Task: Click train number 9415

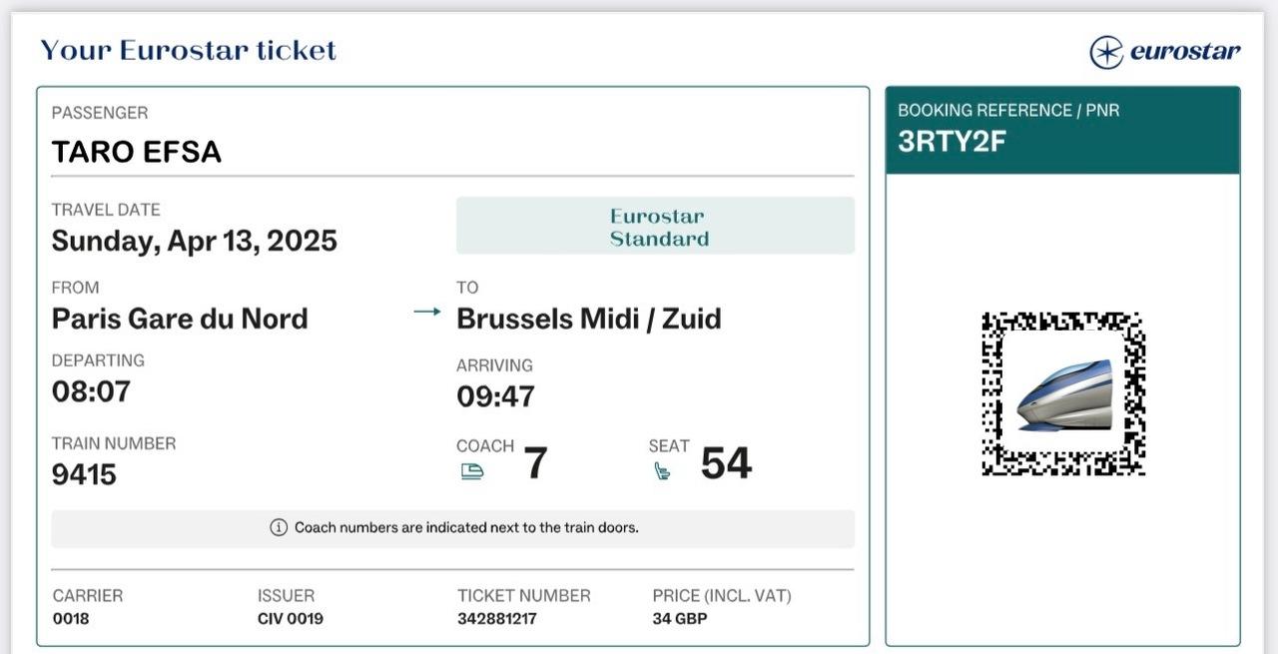Action: tap(84, 474)
